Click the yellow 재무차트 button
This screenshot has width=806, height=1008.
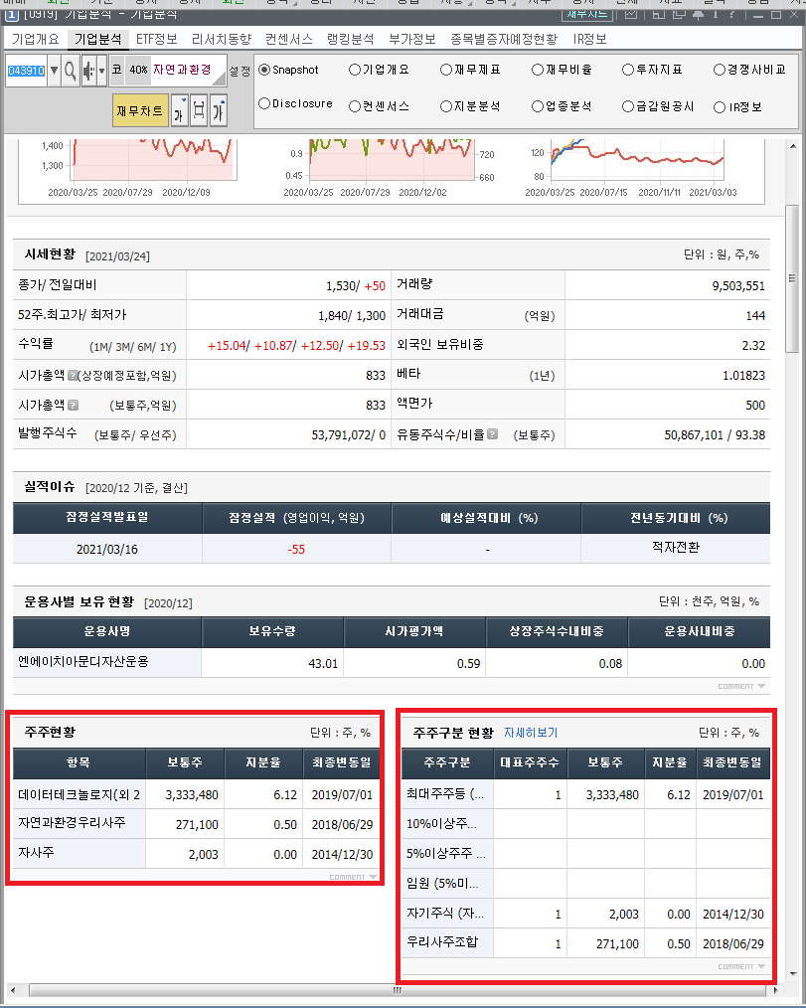tap(140, 111)
